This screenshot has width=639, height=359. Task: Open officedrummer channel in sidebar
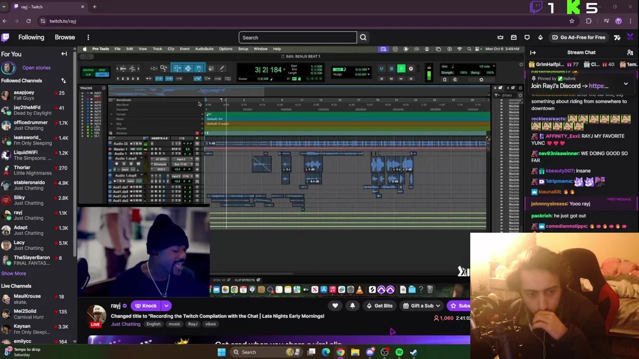37,125
